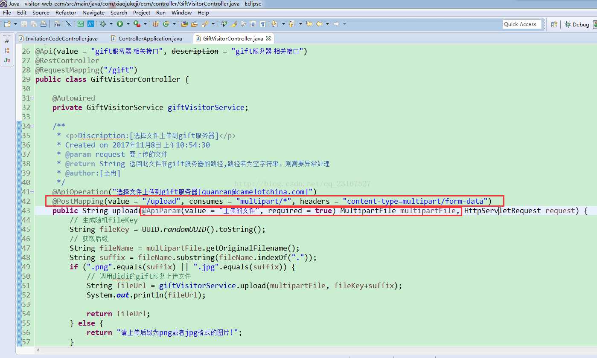Open the Navigate menu
The width and height of the screenshot is (597, 358).
click(x=93, y=12)
